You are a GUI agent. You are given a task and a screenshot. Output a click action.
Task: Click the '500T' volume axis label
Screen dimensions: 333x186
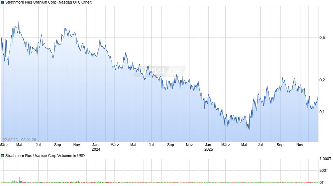[x=324, y=170]
